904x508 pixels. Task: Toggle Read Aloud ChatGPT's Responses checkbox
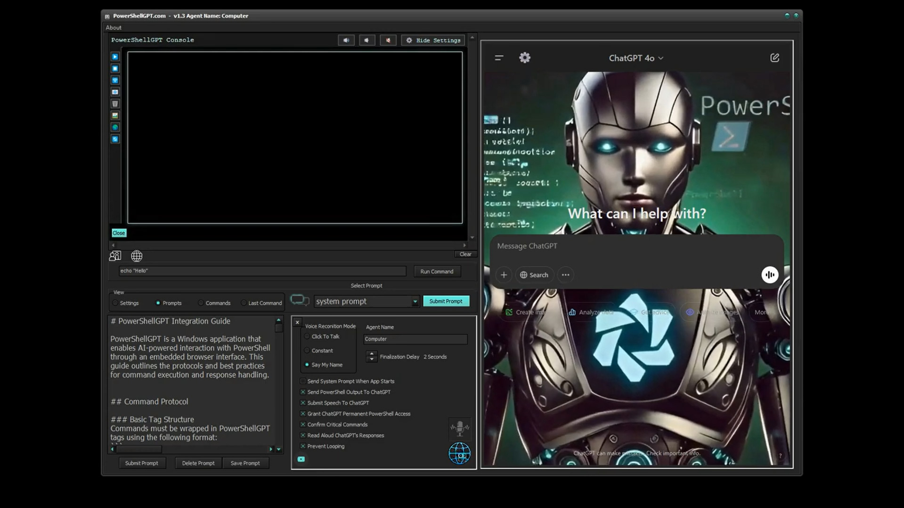(303, 435)
